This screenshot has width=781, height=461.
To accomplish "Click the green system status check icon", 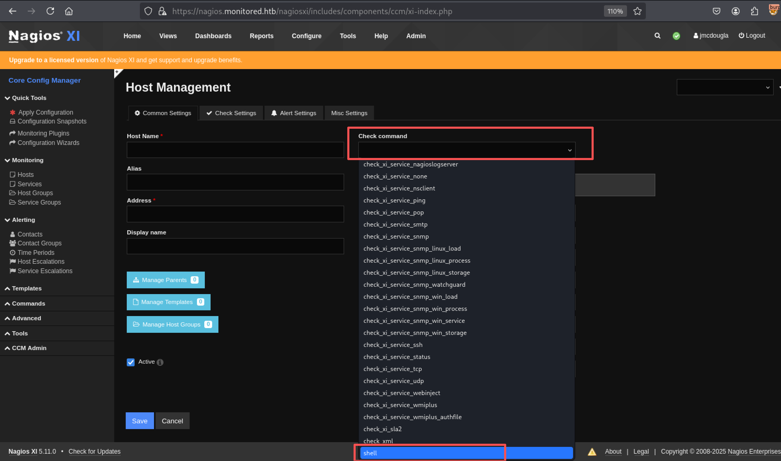I will 676,36.
